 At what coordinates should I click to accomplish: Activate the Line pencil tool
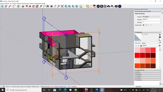[x=10, y=6]
